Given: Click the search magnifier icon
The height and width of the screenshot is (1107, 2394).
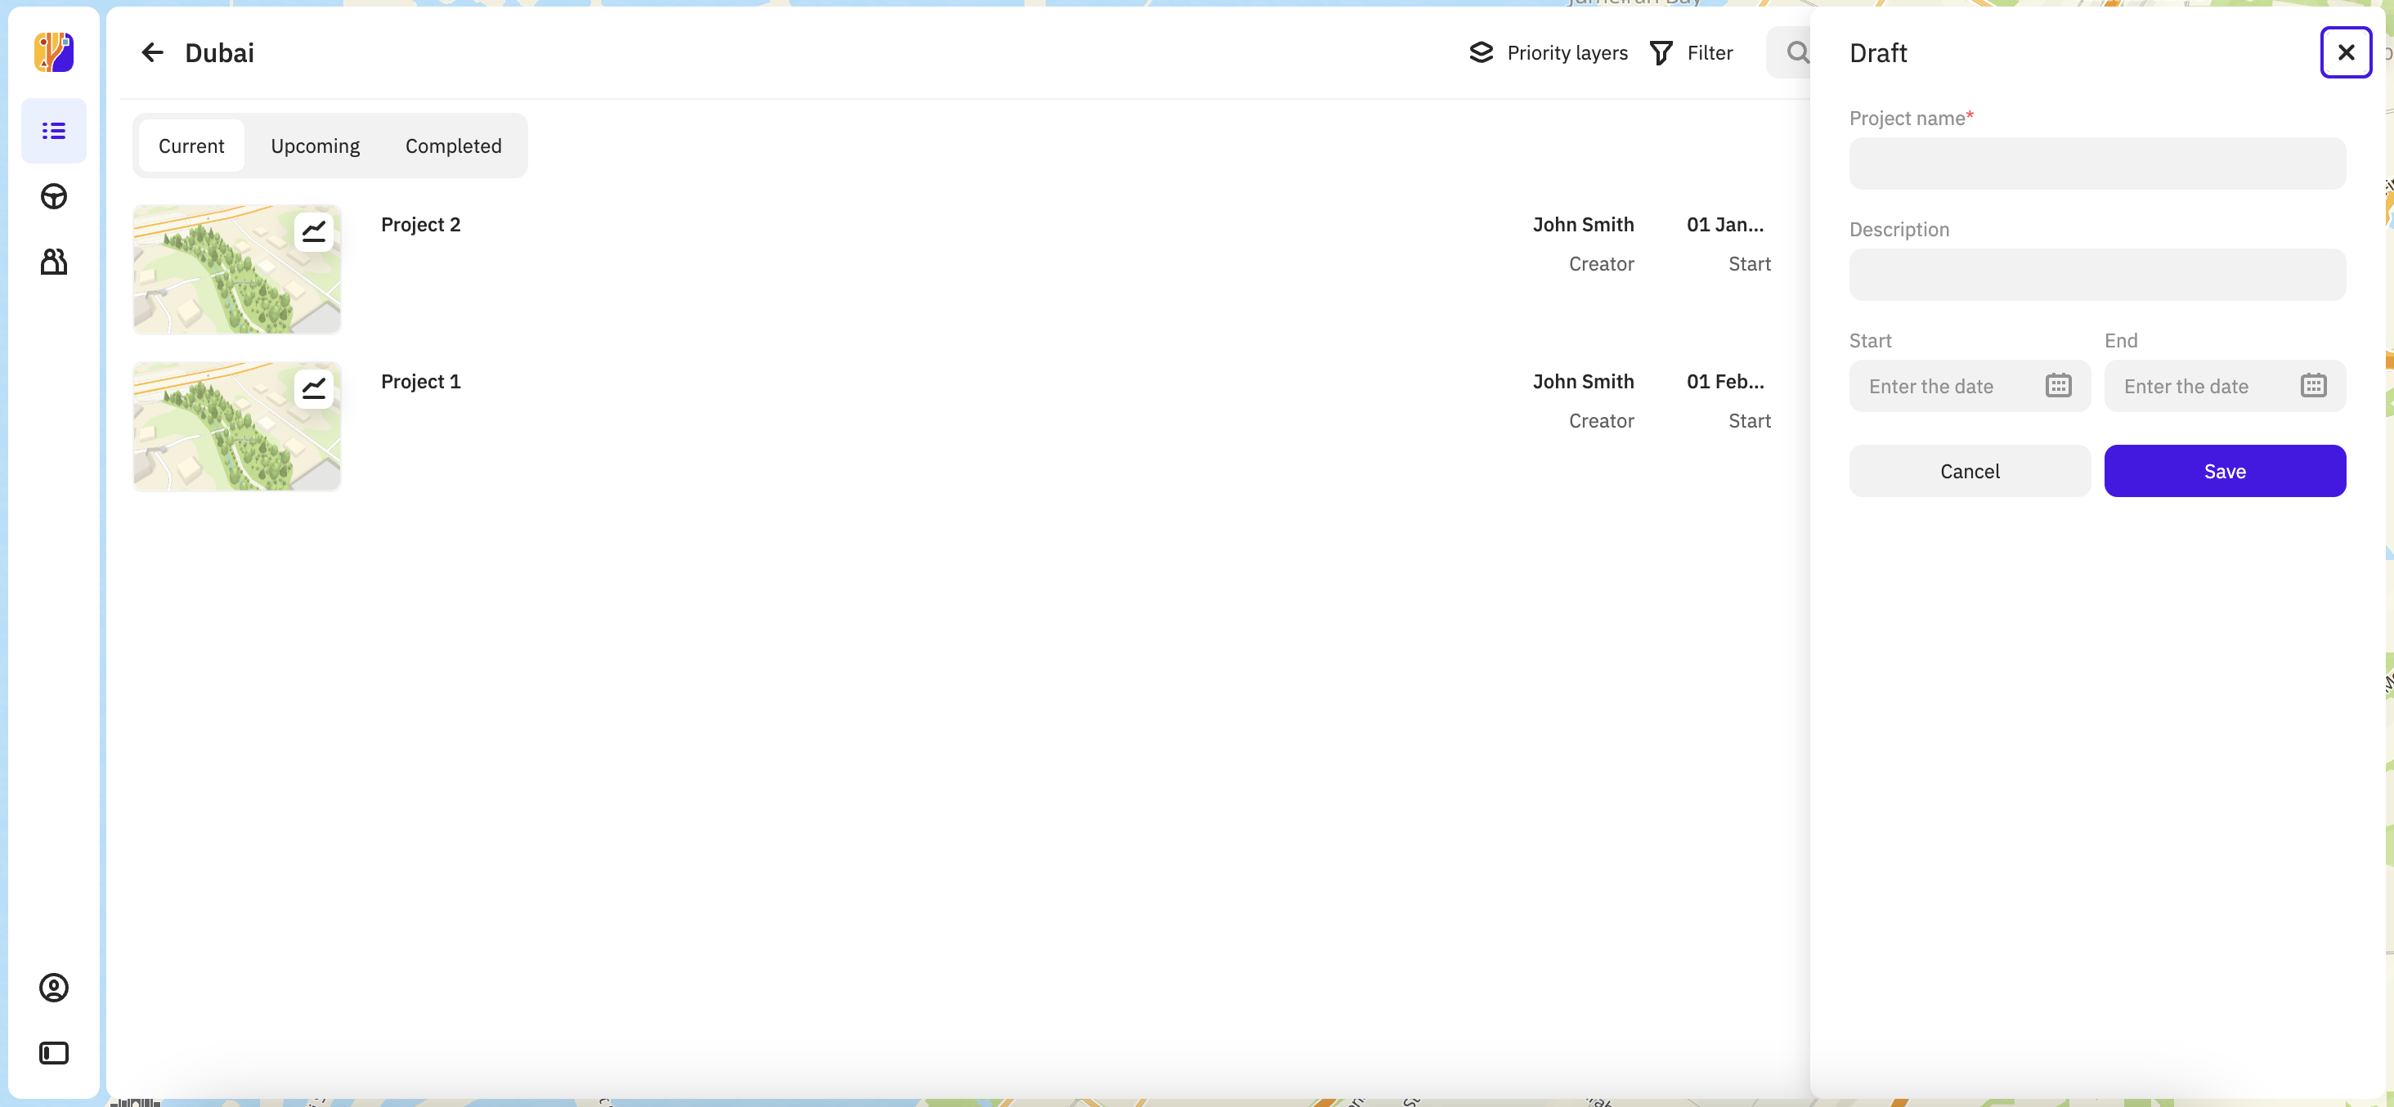Looking at the screenshot, I should pos(1797,53).
